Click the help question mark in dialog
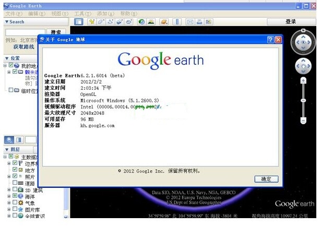 270,40
